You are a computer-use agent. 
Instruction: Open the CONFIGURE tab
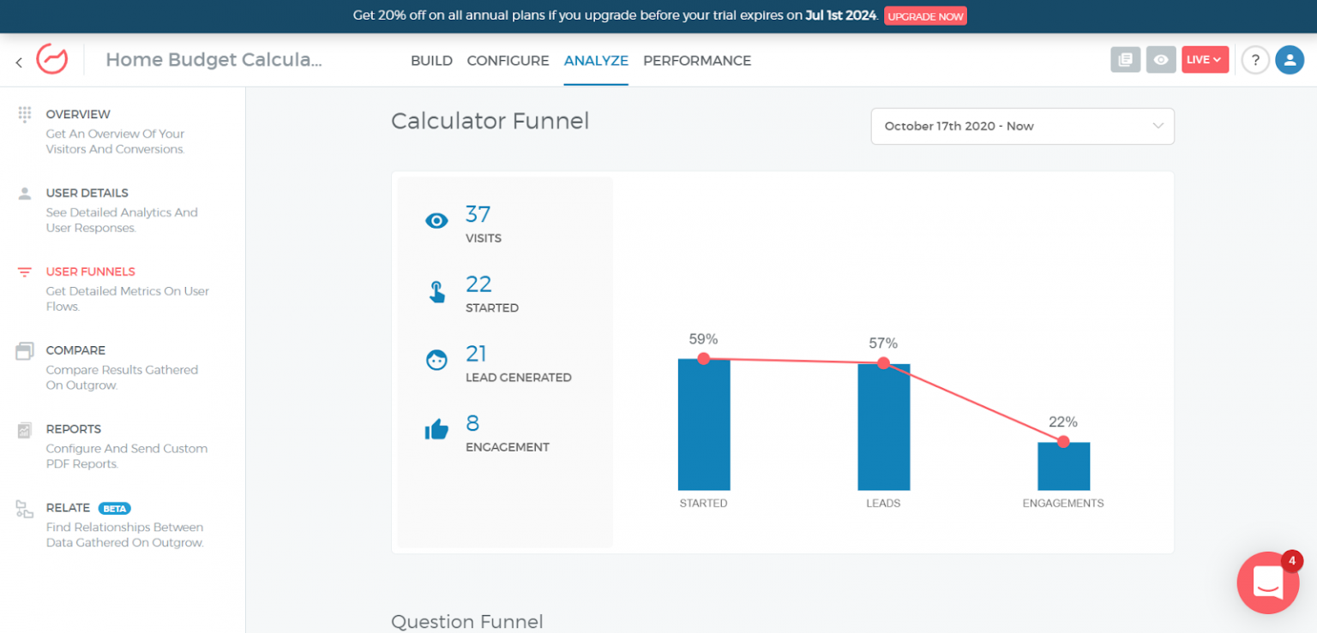508,61
